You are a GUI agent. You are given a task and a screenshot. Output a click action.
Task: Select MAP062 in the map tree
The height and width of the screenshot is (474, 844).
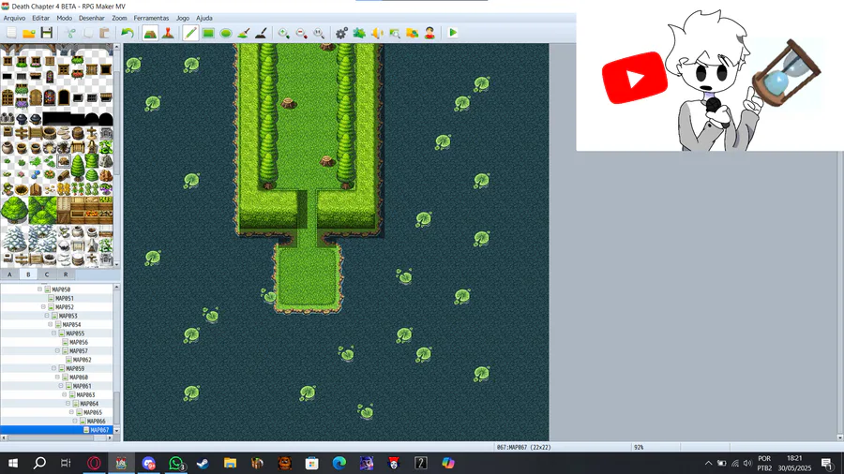[x=82, y=360]
